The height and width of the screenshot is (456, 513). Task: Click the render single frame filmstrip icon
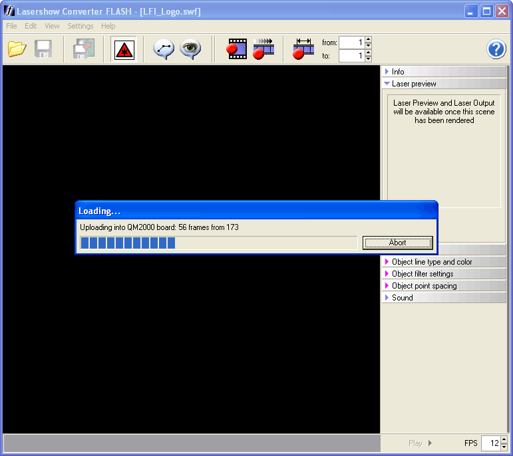(236, 49)
